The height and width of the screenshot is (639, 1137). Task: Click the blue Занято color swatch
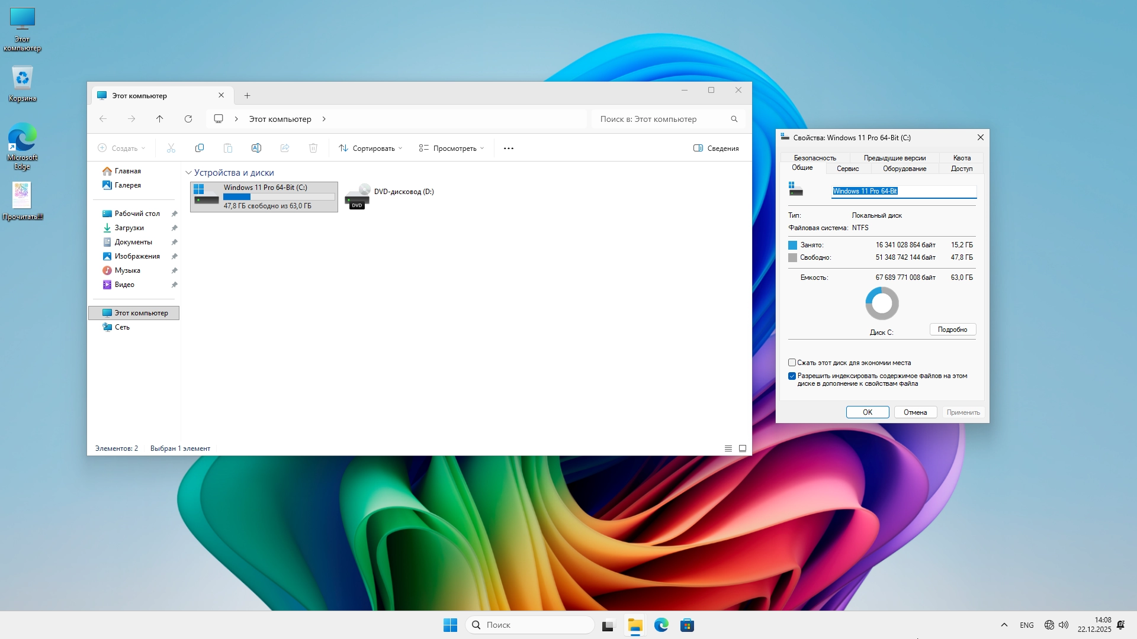pyautogui.click(x=792, y=245)
